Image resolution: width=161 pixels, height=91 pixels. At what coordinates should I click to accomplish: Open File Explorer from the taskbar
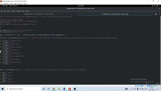pos(59,89)
